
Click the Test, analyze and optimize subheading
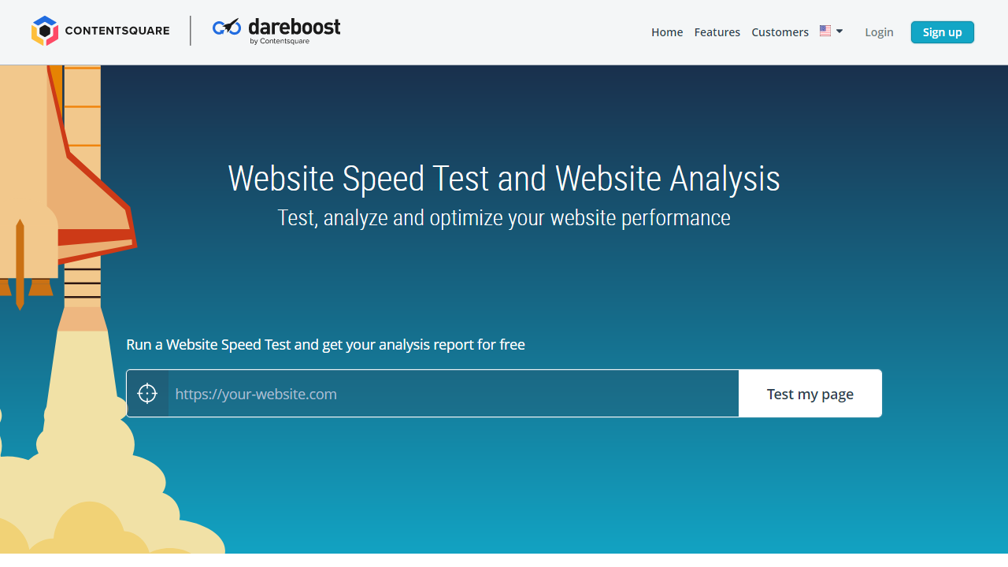pos(504,218)
